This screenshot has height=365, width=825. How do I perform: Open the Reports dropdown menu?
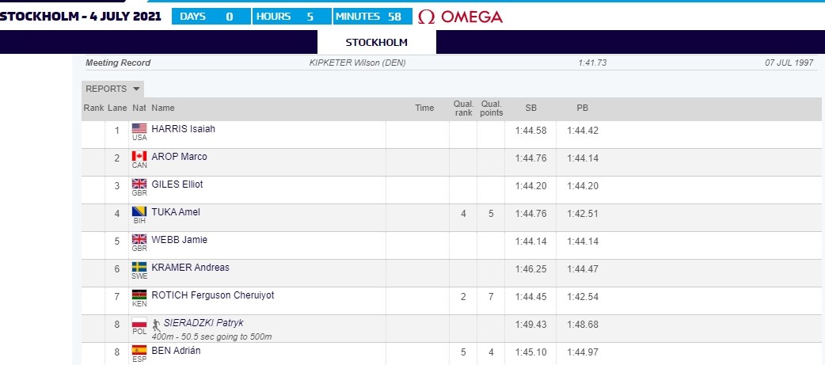click(x=112, y=89)
